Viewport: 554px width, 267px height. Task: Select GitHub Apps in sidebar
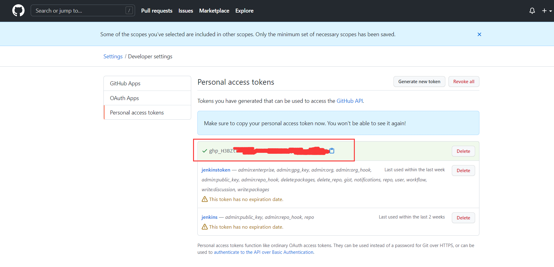click(147, 83)
